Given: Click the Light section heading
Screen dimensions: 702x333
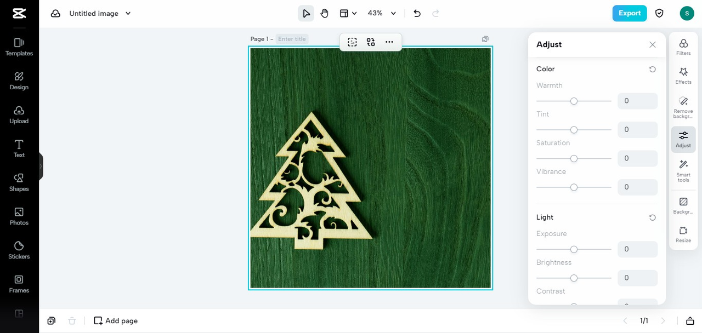Looking at the screenshot, I should click(x=545, y=217).
